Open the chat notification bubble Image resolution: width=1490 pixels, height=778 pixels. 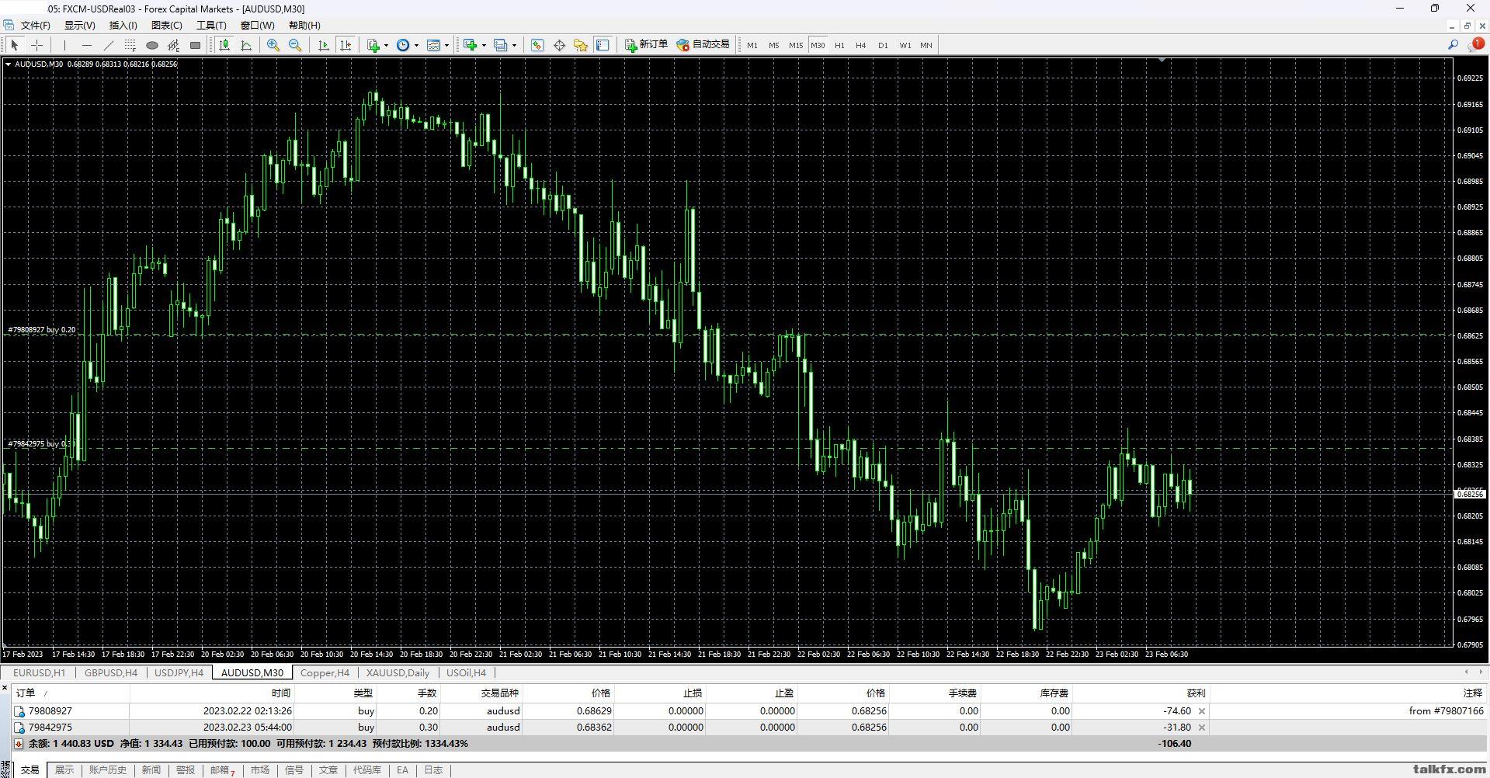(1476, 45)
